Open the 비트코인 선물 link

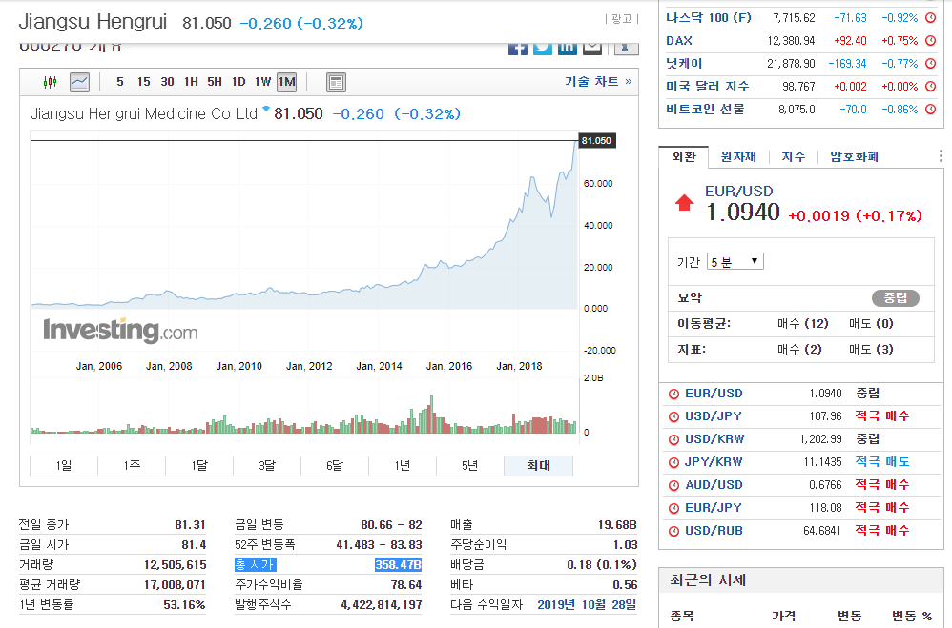(x=705, y=110)
